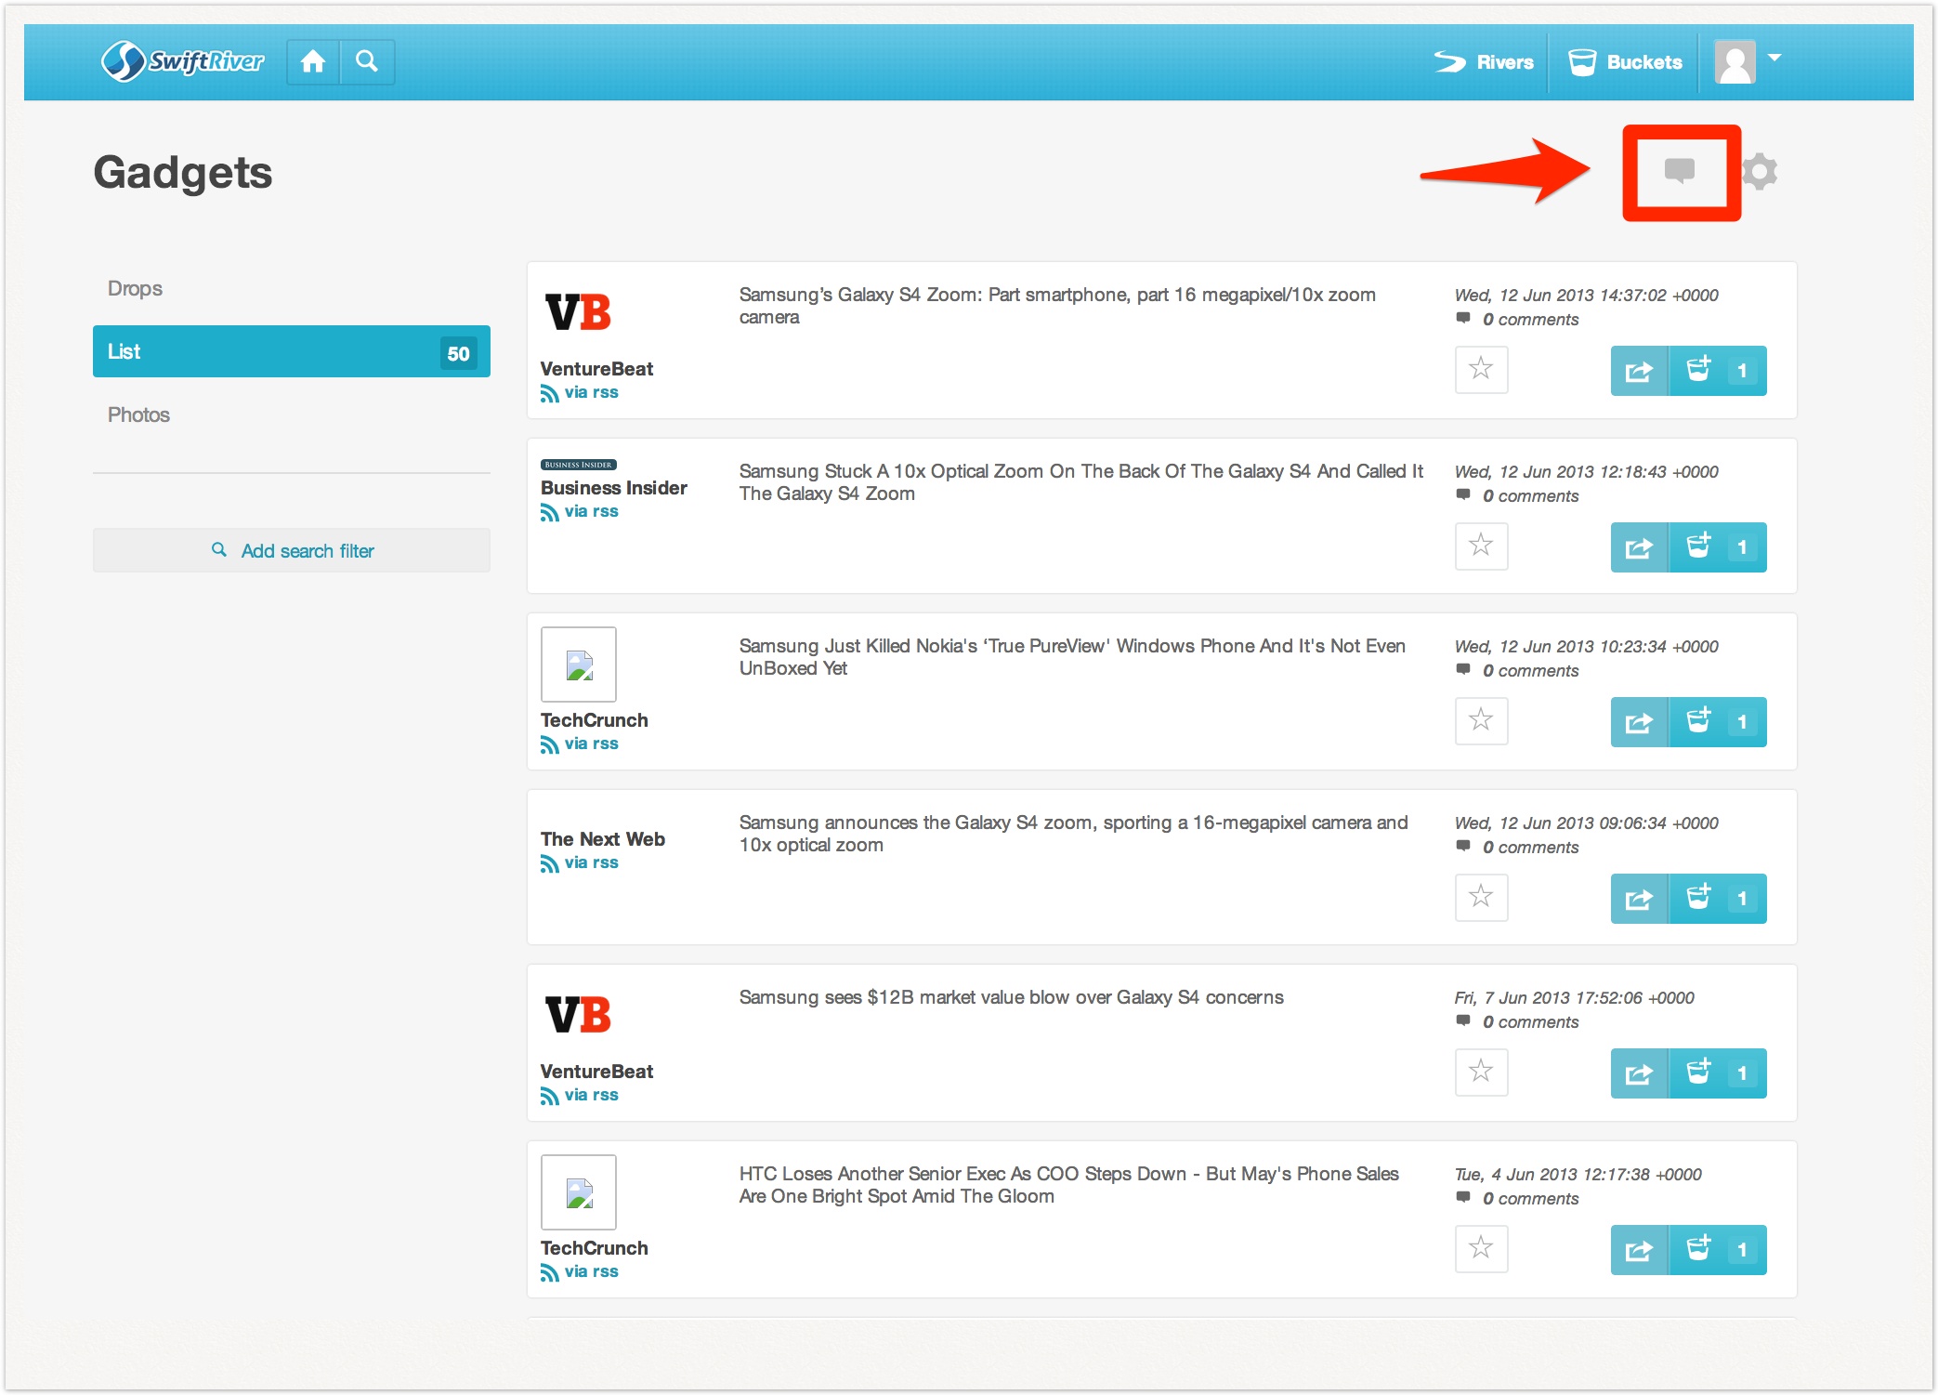Share the Galaxy S4 Zoom VentureBeat drop

(x=1639, y=371)
